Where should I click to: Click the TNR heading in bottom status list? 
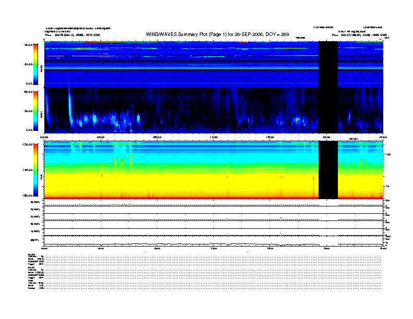tap(30, 281)
